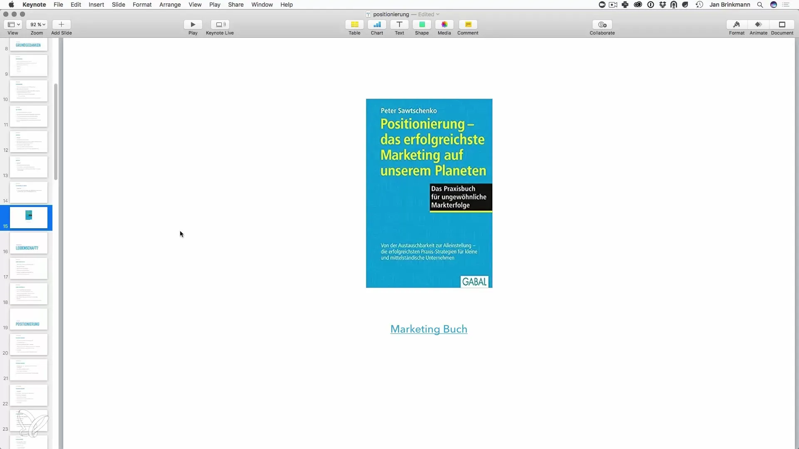Select slide 11 thumbnail

pyautogui.click(x=29, y=116)
